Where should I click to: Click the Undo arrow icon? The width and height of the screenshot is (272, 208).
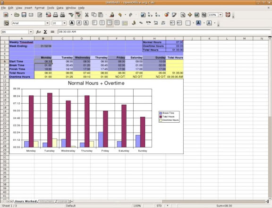point(120,15)
